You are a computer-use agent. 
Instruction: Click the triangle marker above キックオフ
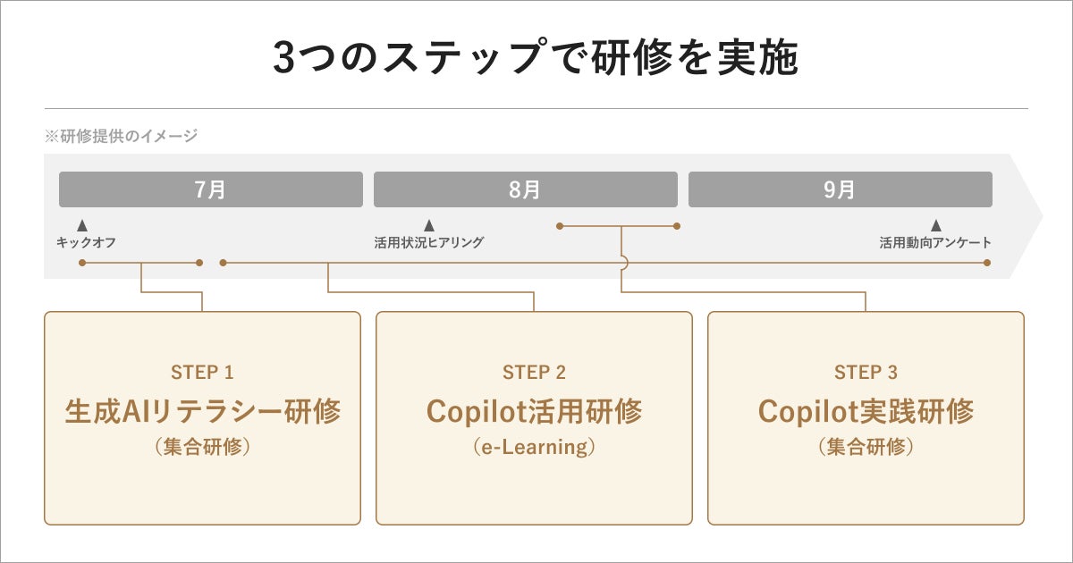coord(82,225)
